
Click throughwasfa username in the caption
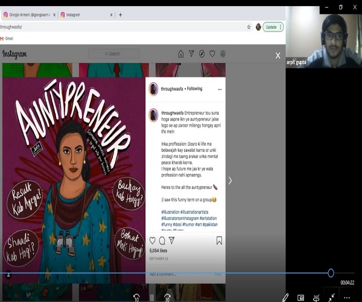pos(172,113)
